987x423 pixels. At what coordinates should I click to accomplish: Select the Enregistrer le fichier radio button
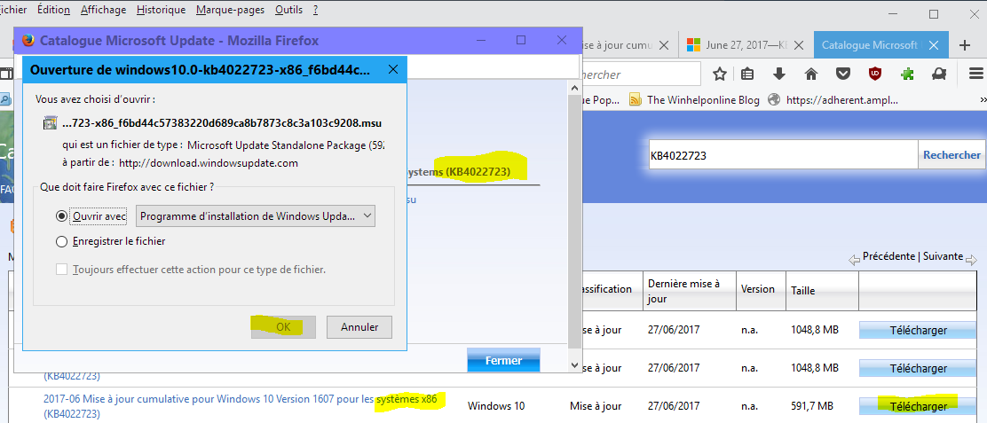coord(62,241)
